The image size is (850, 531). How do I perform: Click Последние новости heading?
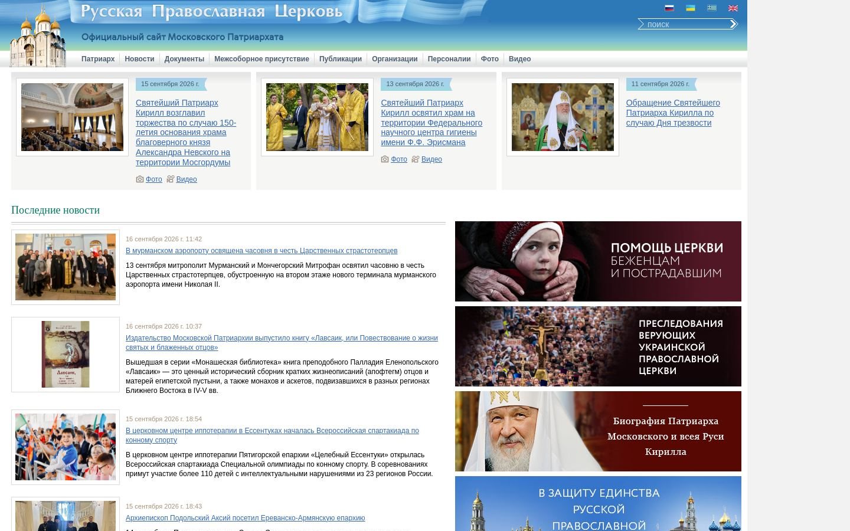tap(55, 210)
